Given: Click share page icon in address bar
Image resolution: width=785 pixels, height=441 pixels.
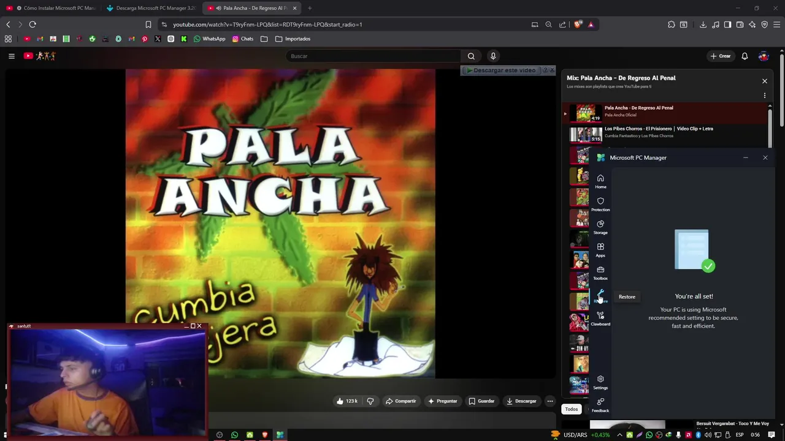Looking at the screenshot, I should 562,24.
